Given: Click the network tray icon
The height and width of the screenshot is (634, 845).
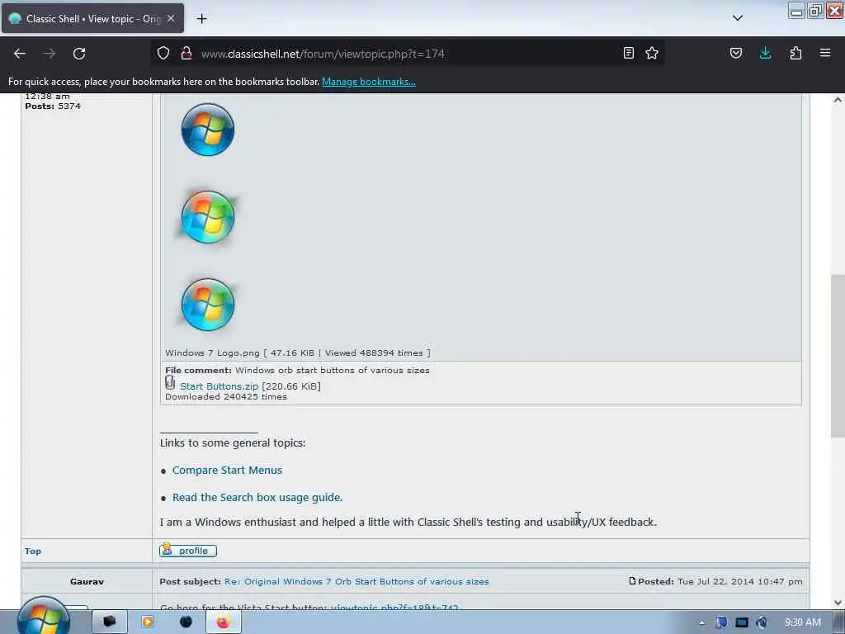Looking at the screenshot, I should pyautogui.click(x=742, y=622).
